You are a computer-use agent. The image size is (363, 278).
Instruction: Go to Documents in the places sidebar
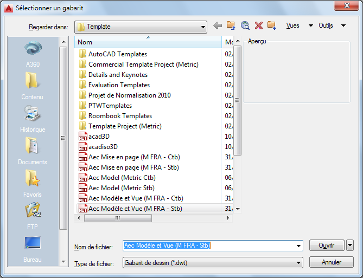point(32,151)
